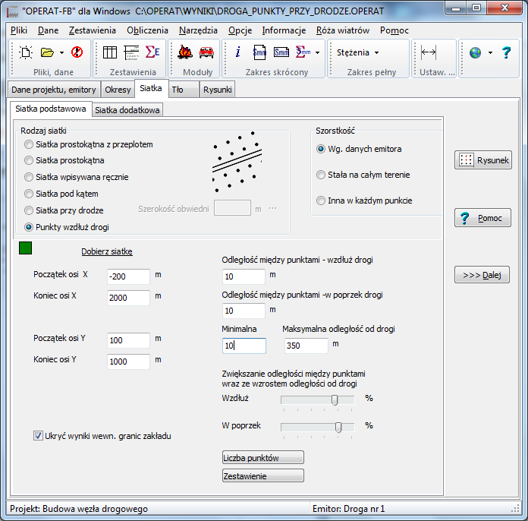This screenshot has height=521, width=528.
Task: Click the open folder icon
Action: pos(46,52)
